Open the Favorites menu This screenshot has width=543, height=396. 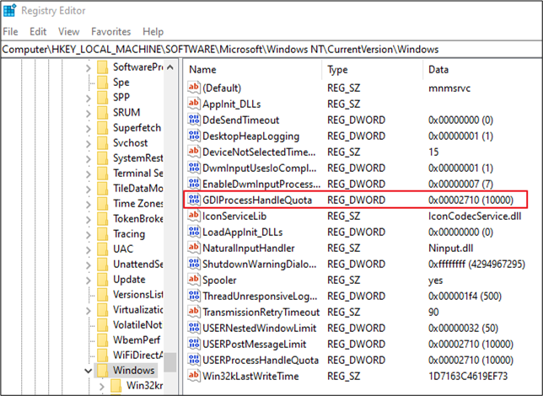[111, 31]
